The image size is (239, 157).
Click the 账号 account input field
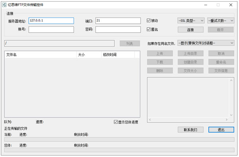[x=51, y=29]
